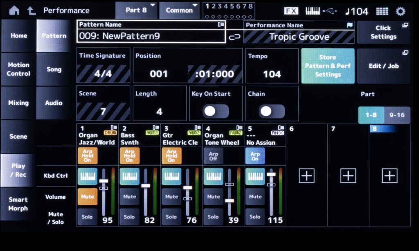Enable the Key On Start toggle
The height and width of the screenshot is (251, 419).
coord(217,112)
